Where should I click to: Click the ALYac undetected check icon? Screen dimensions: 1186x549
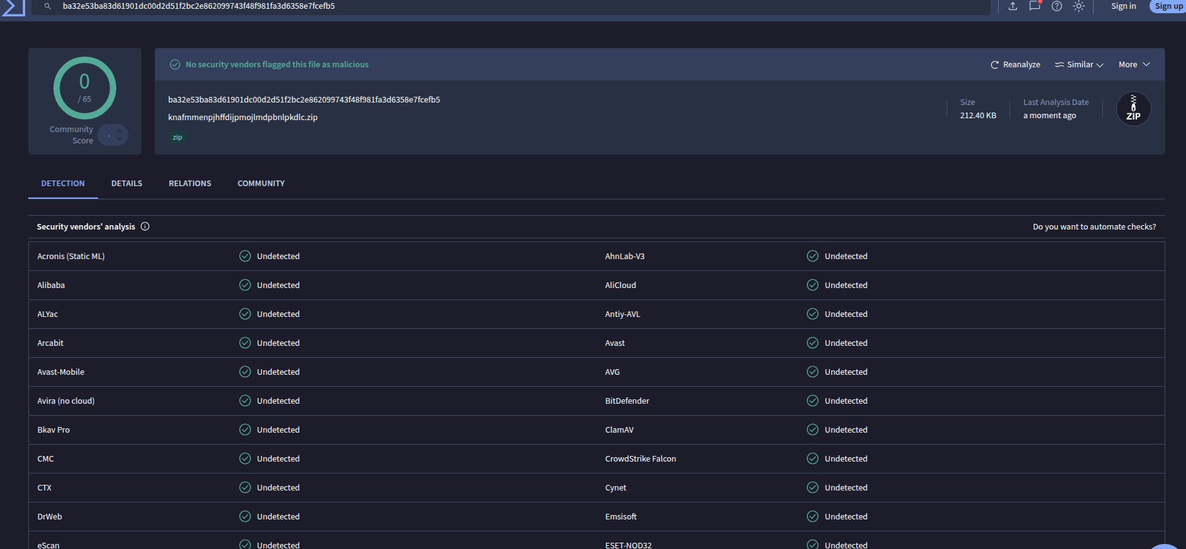click(245, 314)
